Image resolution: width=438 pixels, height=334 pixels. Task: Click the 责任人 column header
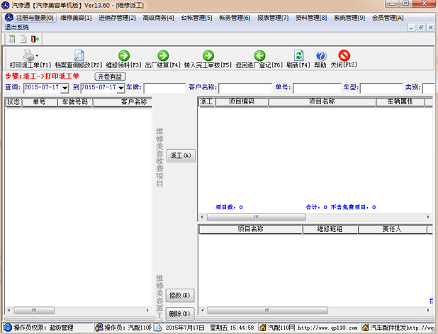pos(392,229)
